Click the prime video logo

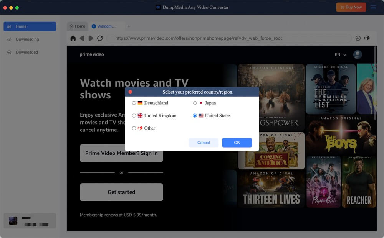pyautogui.click(x=92, y=54)
